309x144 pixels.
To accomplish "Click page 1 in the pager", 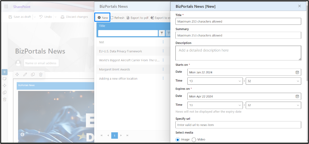I will click(x=115, y=136).
